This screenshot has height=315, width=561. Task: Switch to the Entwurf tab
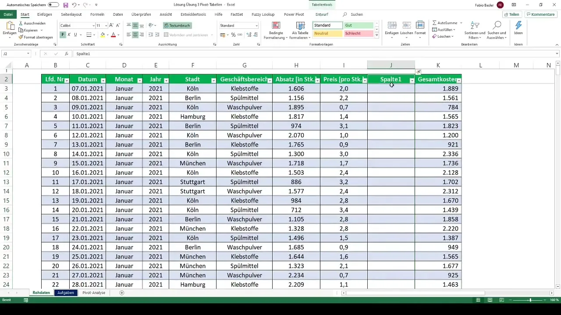pos(322,14)
